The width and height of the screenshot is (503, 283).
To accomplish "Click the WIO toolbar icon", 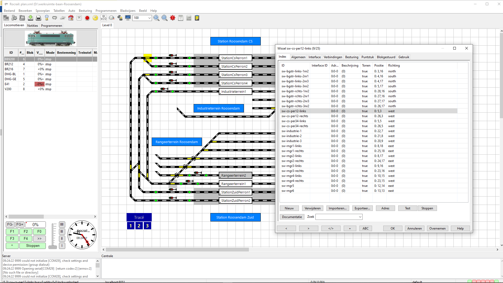I will (x=103, y=18).
